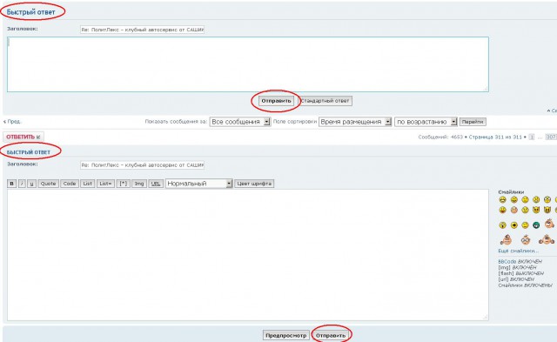Toggle bold B formatting button
Image resolution: width=557 pixels, height=342 pixels.
pos(11,184)
